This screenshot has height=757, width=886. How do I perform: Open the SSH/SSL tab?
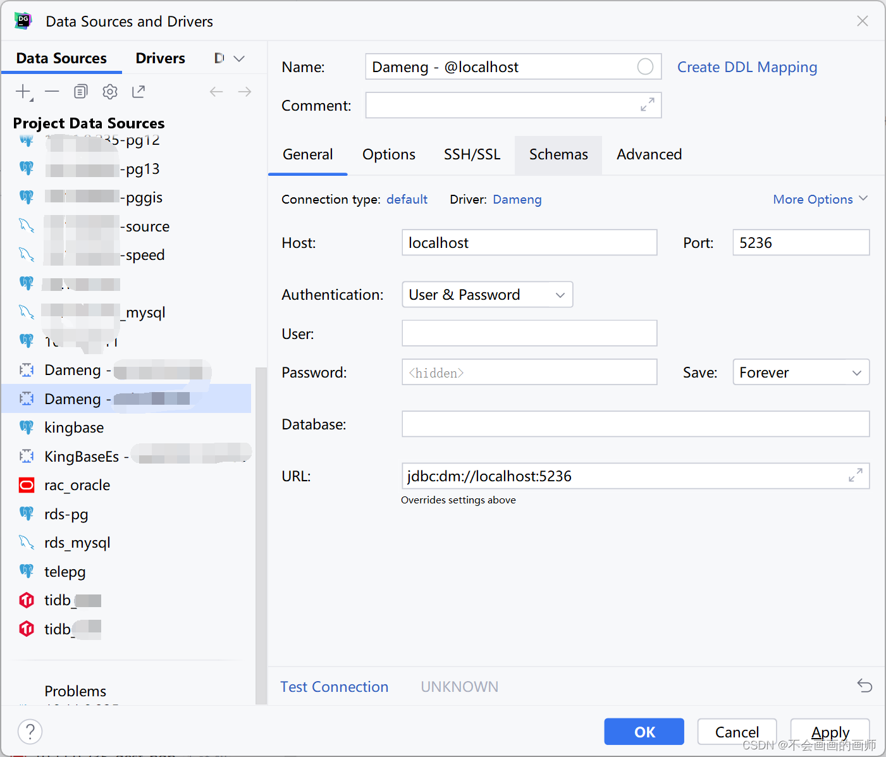[x=472, y=154]
